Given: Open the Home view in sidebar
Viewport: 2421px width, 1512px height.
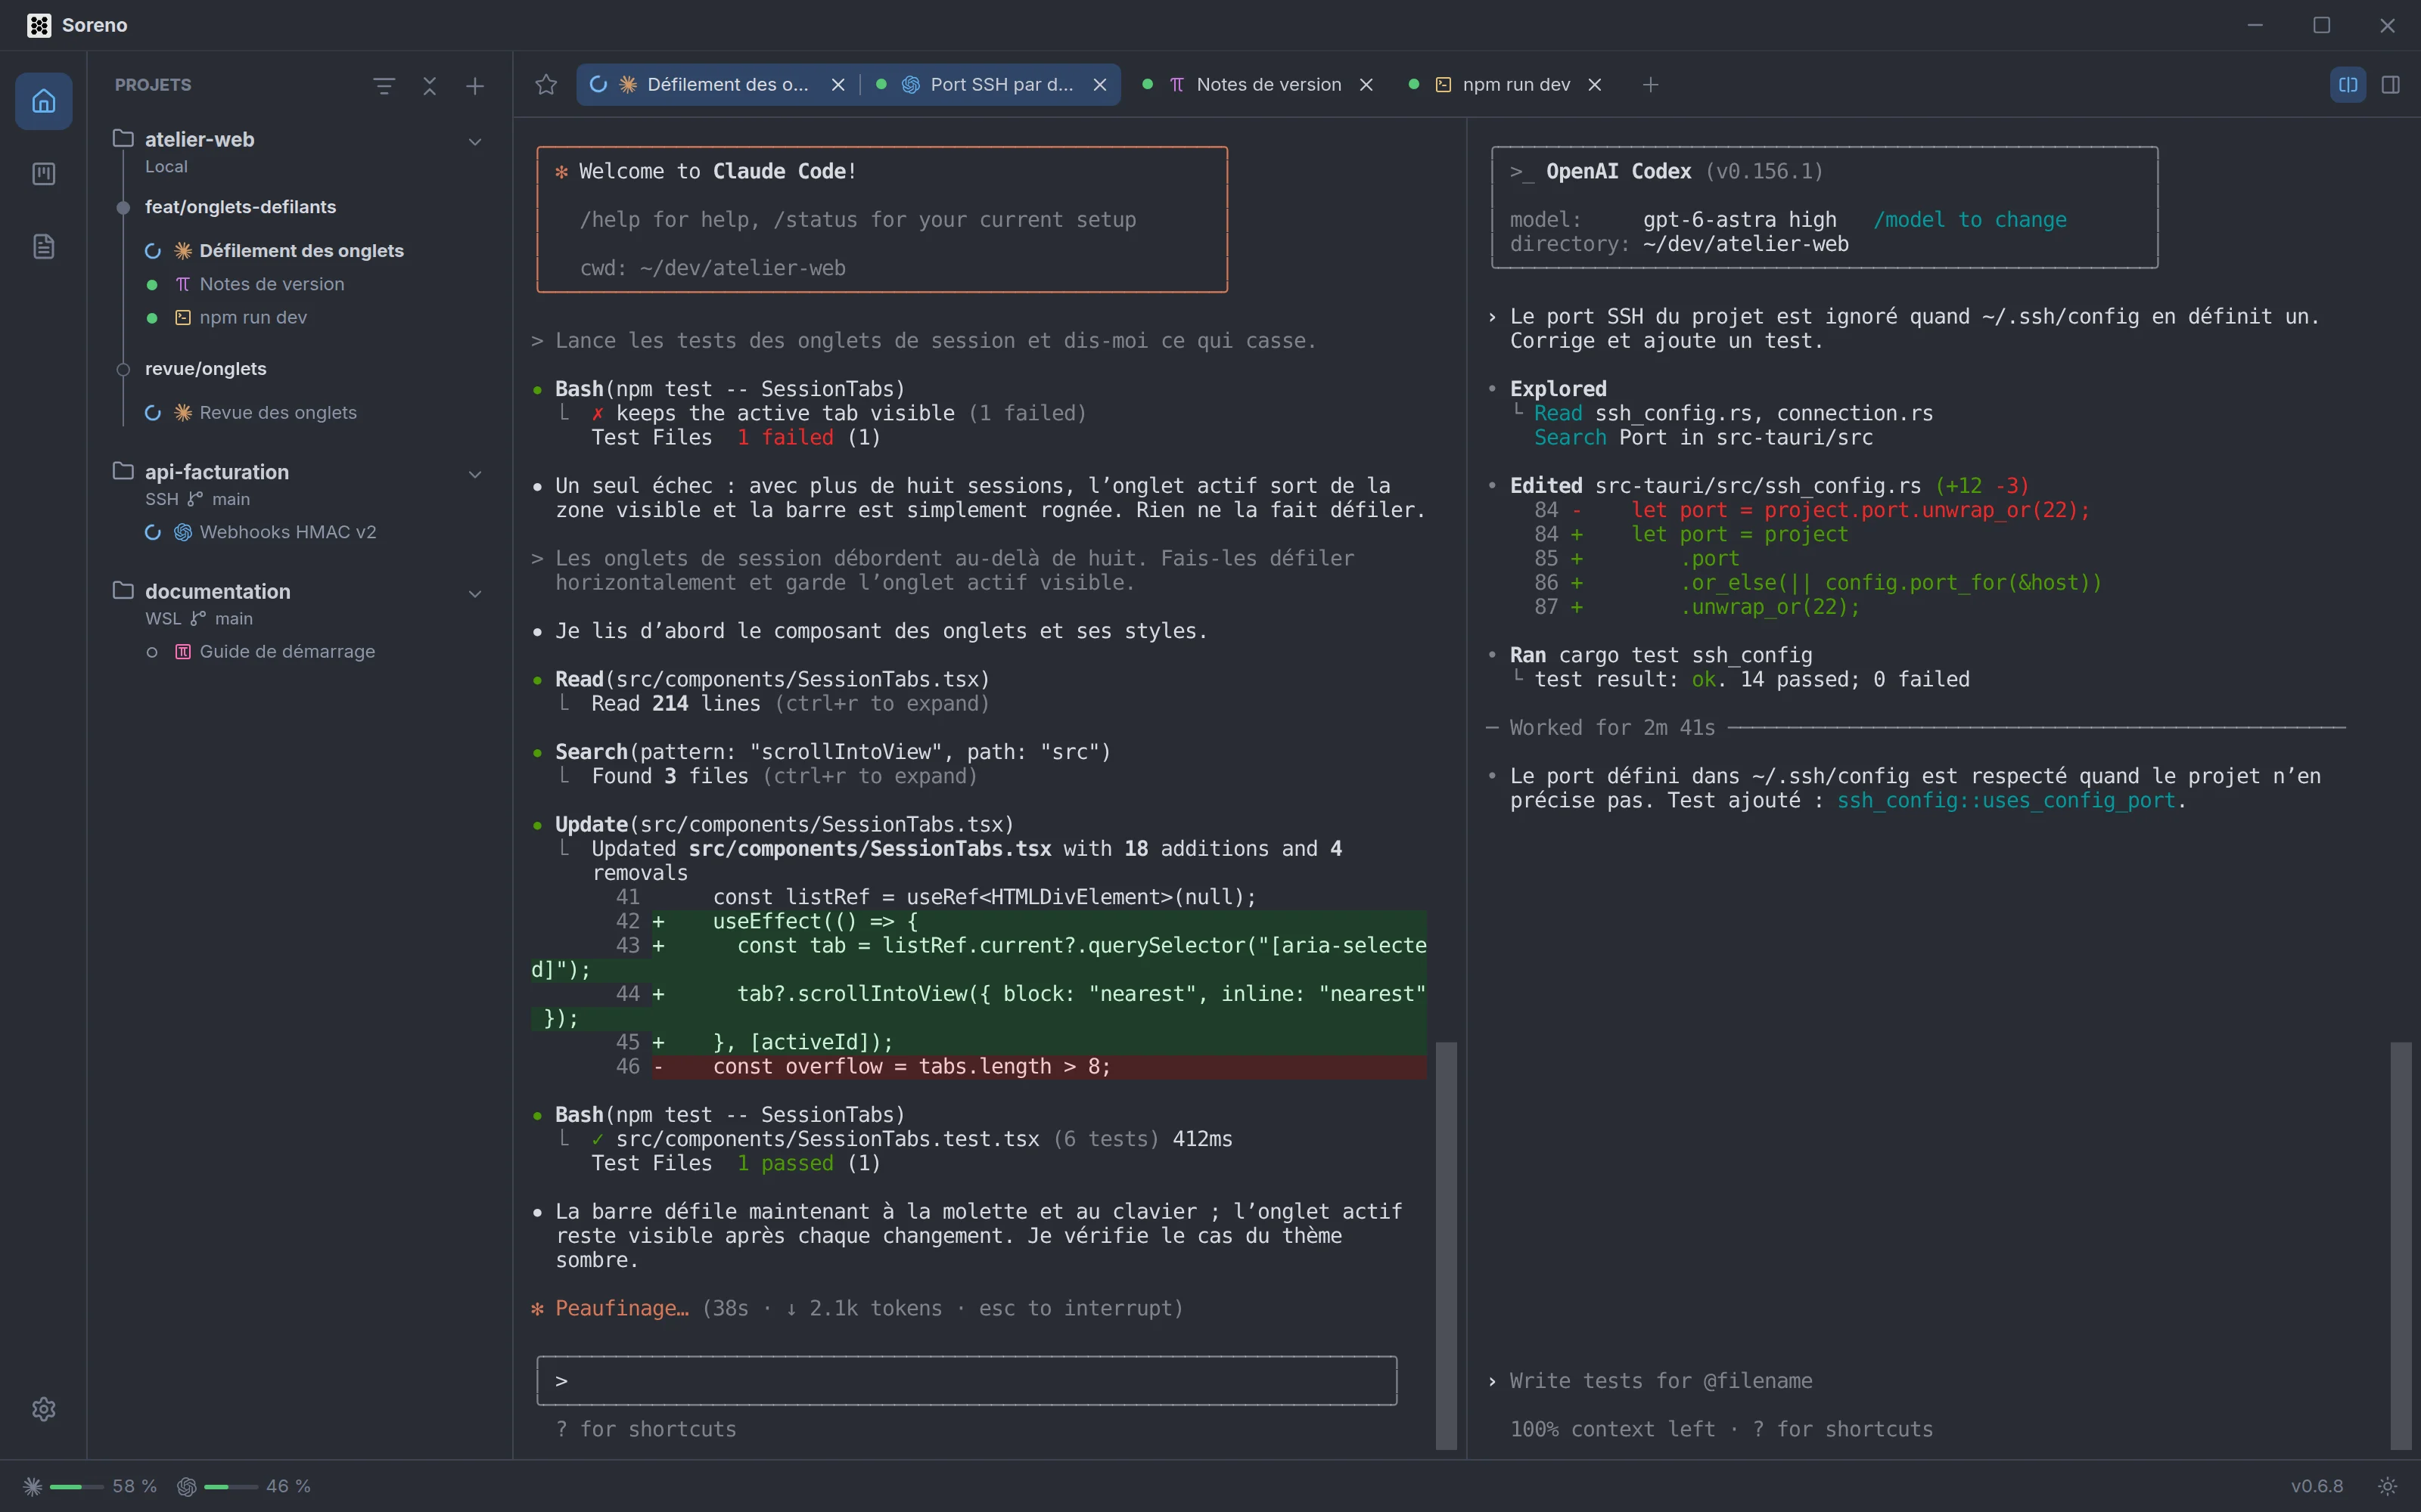Looking at the screenshot, I should click(x=43, y=101).
